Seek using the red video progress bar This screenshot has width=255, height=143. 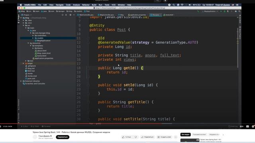(81, 124)
